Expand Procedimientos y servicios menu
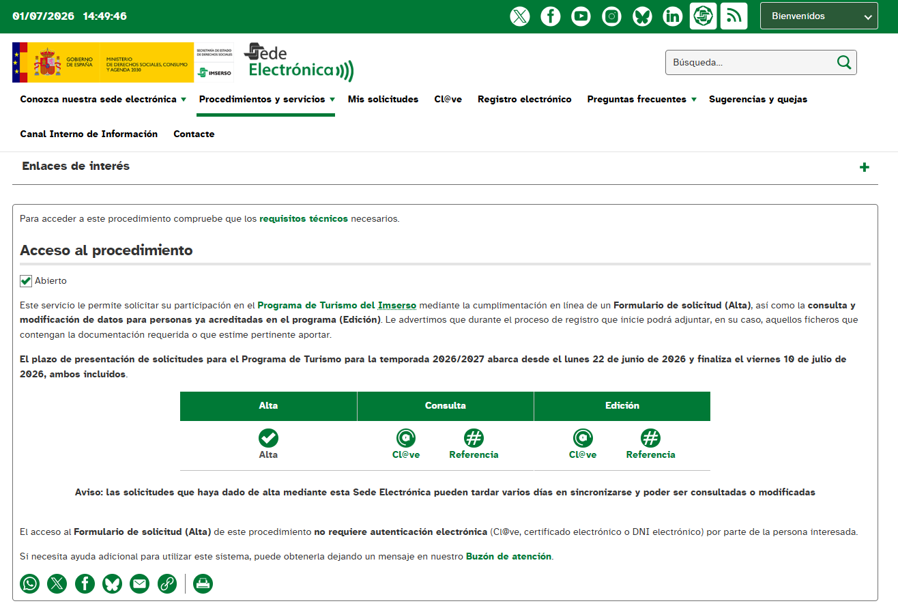 click(x=266, y=100)
